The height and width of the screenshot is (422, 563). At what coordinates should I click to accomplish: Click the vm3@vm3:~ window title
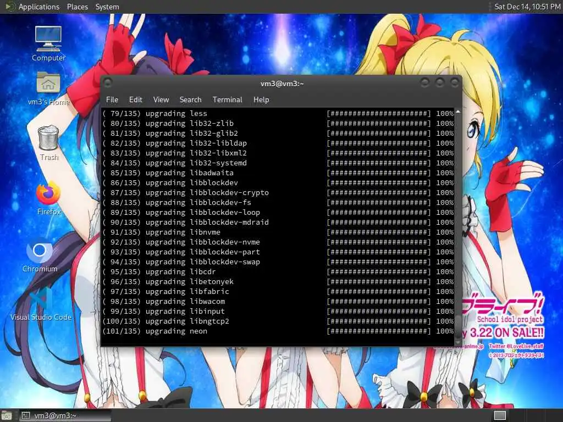point(282,84)
